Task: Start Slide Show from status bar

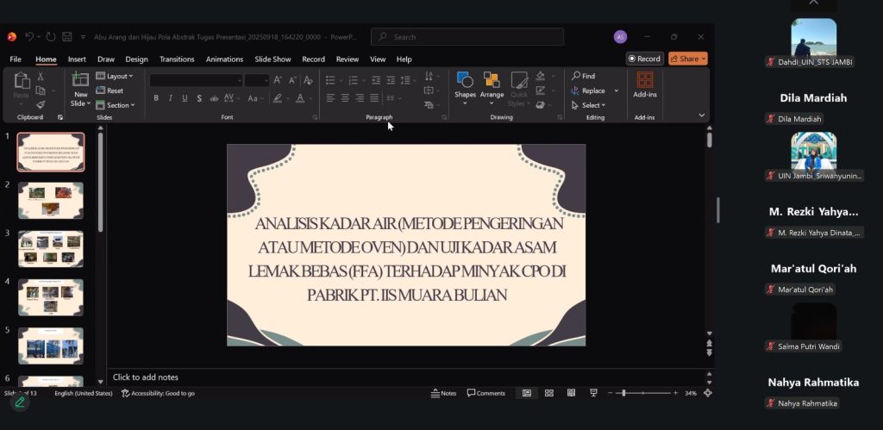Action: 593,393
